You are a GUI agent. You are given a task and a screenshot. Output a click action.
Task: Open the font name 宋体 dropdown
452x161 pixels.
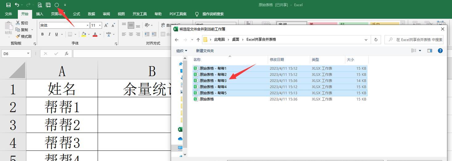[x=88, y=25]
